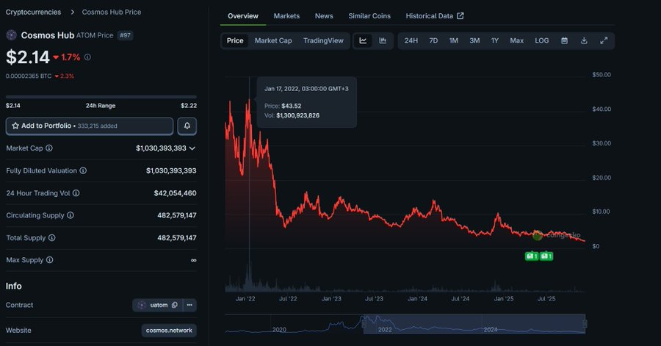
Task: Switch to the line chart view icon
Action: [x=363, y=41]
